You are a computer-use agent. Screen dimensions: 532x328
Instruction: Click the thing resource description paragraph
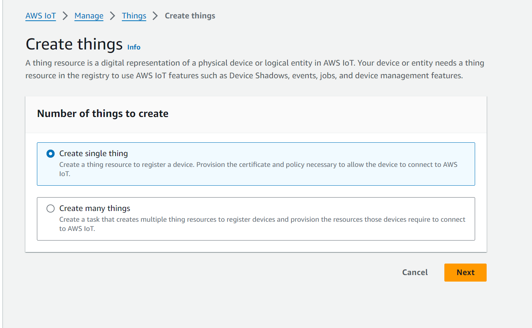pyautogui.click(x=254, y=69)
